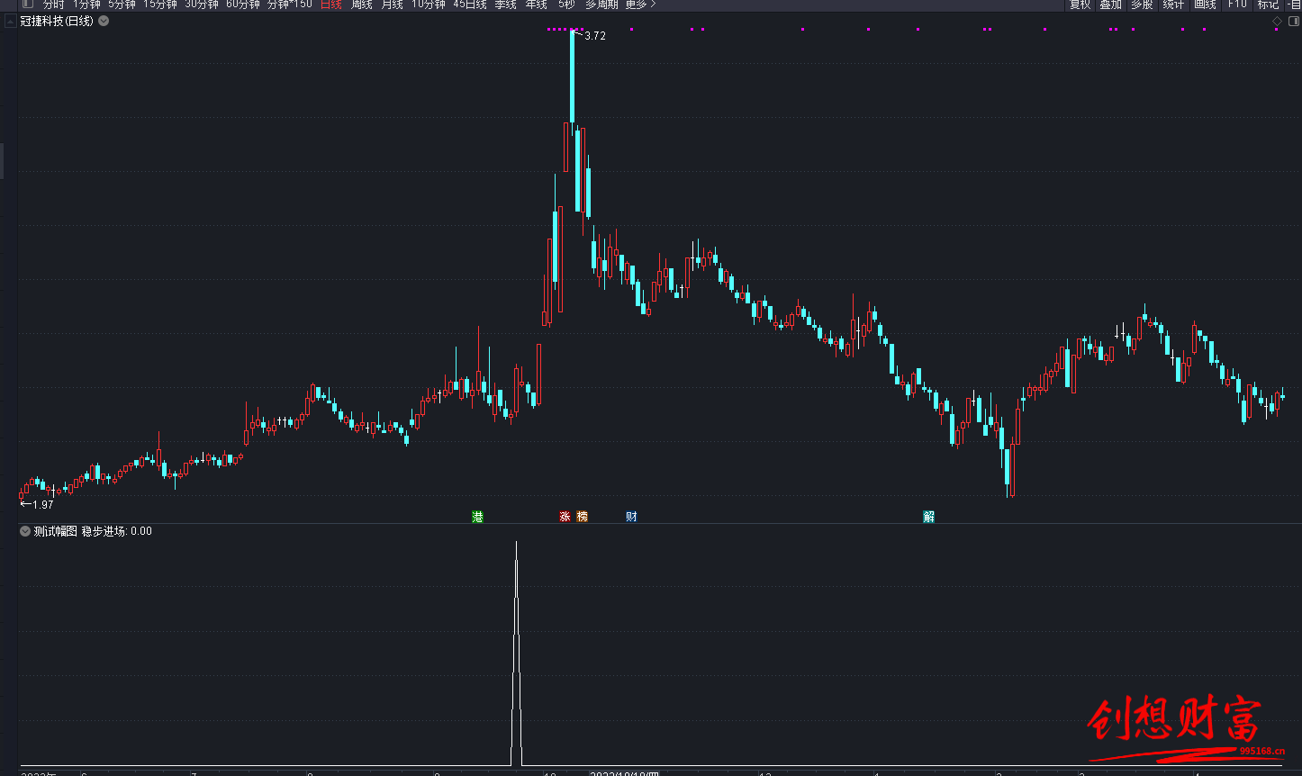Expand 更多 periods list
The height and width of the screenshot is (776, 1302).
pos(640,5)
